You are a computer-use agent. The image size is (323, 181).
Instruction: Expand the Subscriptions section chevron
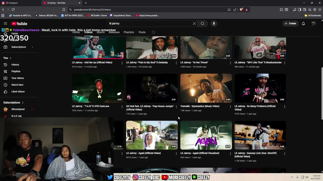(23, 103)
